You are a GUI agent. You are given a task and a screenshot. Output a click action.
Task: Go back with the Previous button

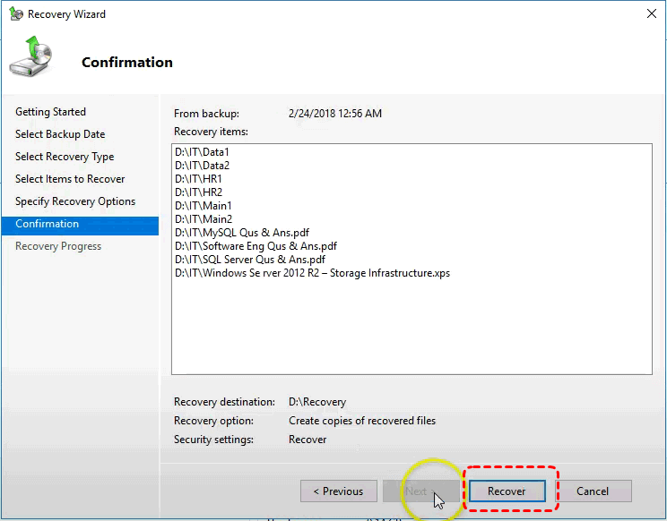click(338, 491)
